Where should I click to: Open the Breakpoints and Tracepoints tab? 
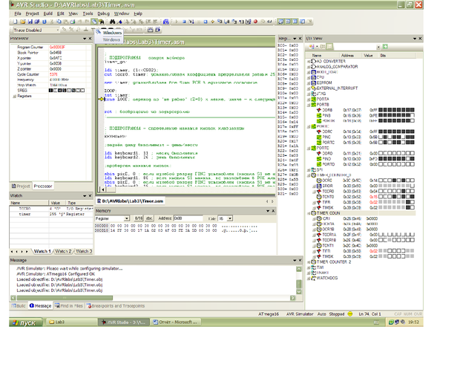pyautogui.click(x=115, y=305)
